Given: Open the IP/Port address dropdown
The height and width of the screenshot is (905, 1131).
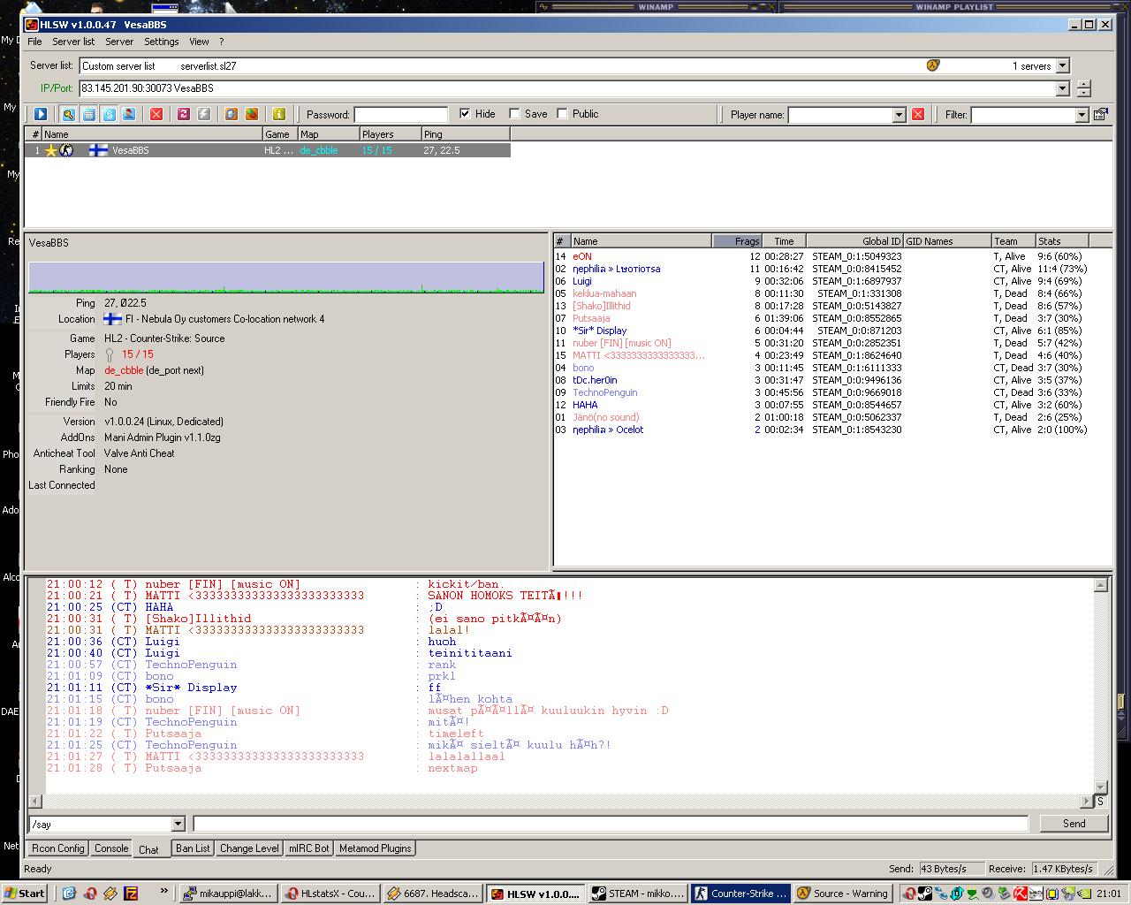Looking at the screenshot, I should click(x=1062, y=88).
